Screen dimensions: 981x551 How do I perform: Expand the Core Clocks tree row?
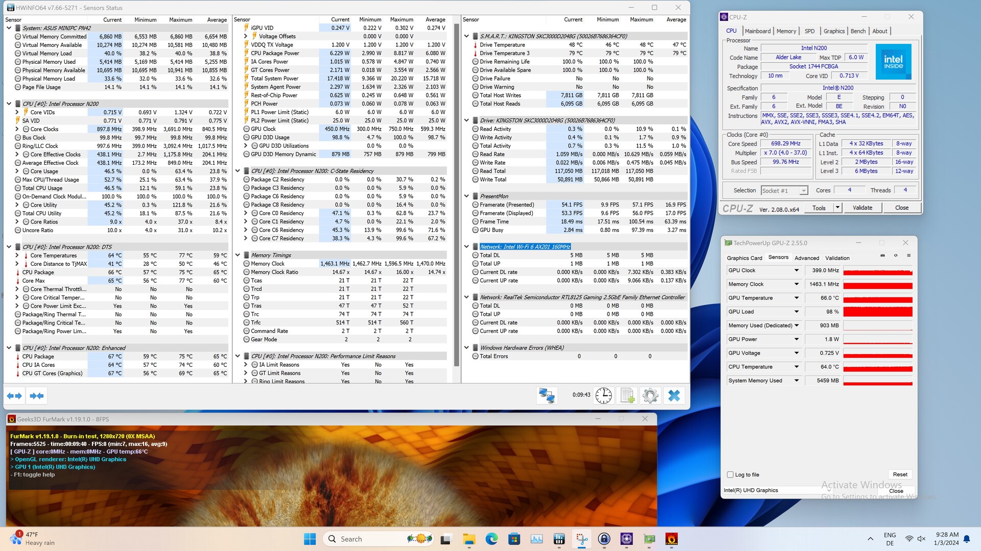(17, 129)
